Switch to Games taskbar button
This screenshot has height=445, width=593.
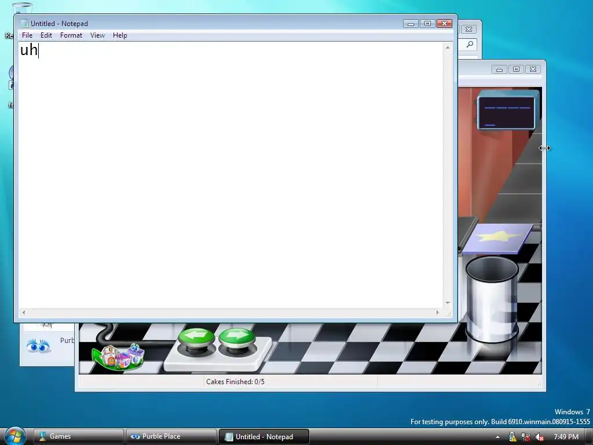click(78, 436)
